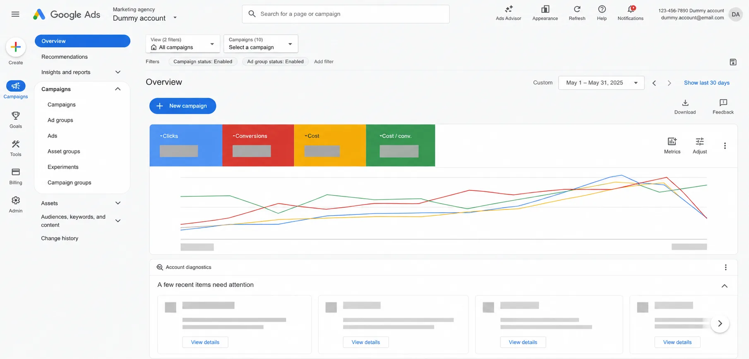Open the Goals trophy section

[x=16, y=120]
